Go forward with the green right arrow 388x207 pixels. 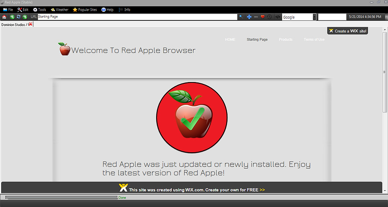[25, 17]
